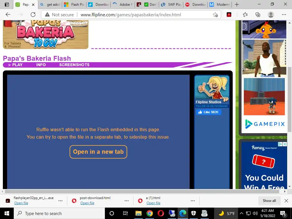This screenshot has height=219, width=292.
Task: Open the browser profile avatar
Action: 271,15
